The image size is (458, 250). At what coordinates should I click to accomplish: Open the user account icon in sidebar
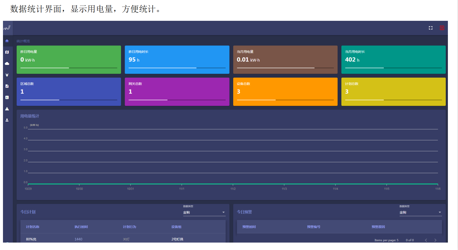(x=7, y=120)
